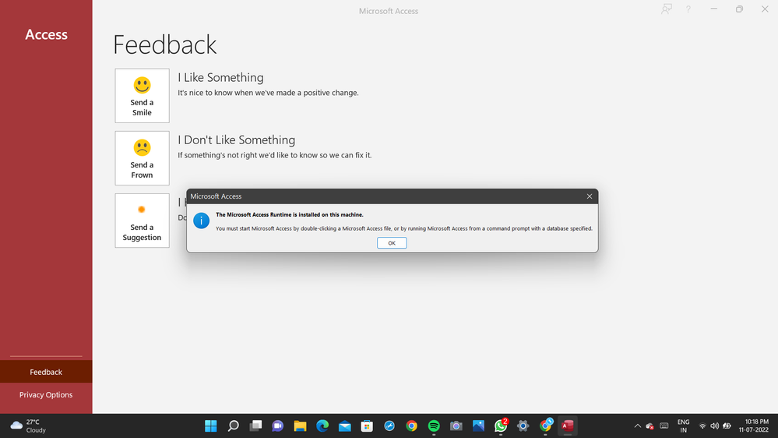
Task: Open the clock showing 10:18 PM
Action: click(x=753, y=426)
